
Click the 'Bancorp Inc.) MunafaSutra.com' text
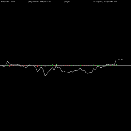(105, 2)
